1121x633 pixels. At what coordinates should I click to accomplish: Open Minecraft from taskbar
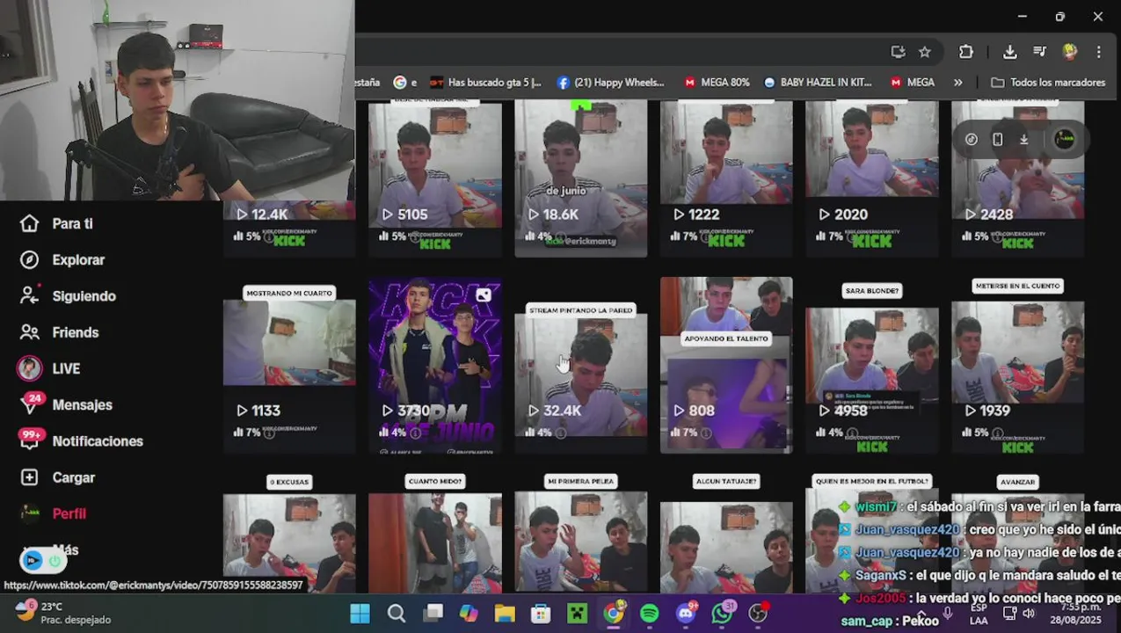[577, 613]
